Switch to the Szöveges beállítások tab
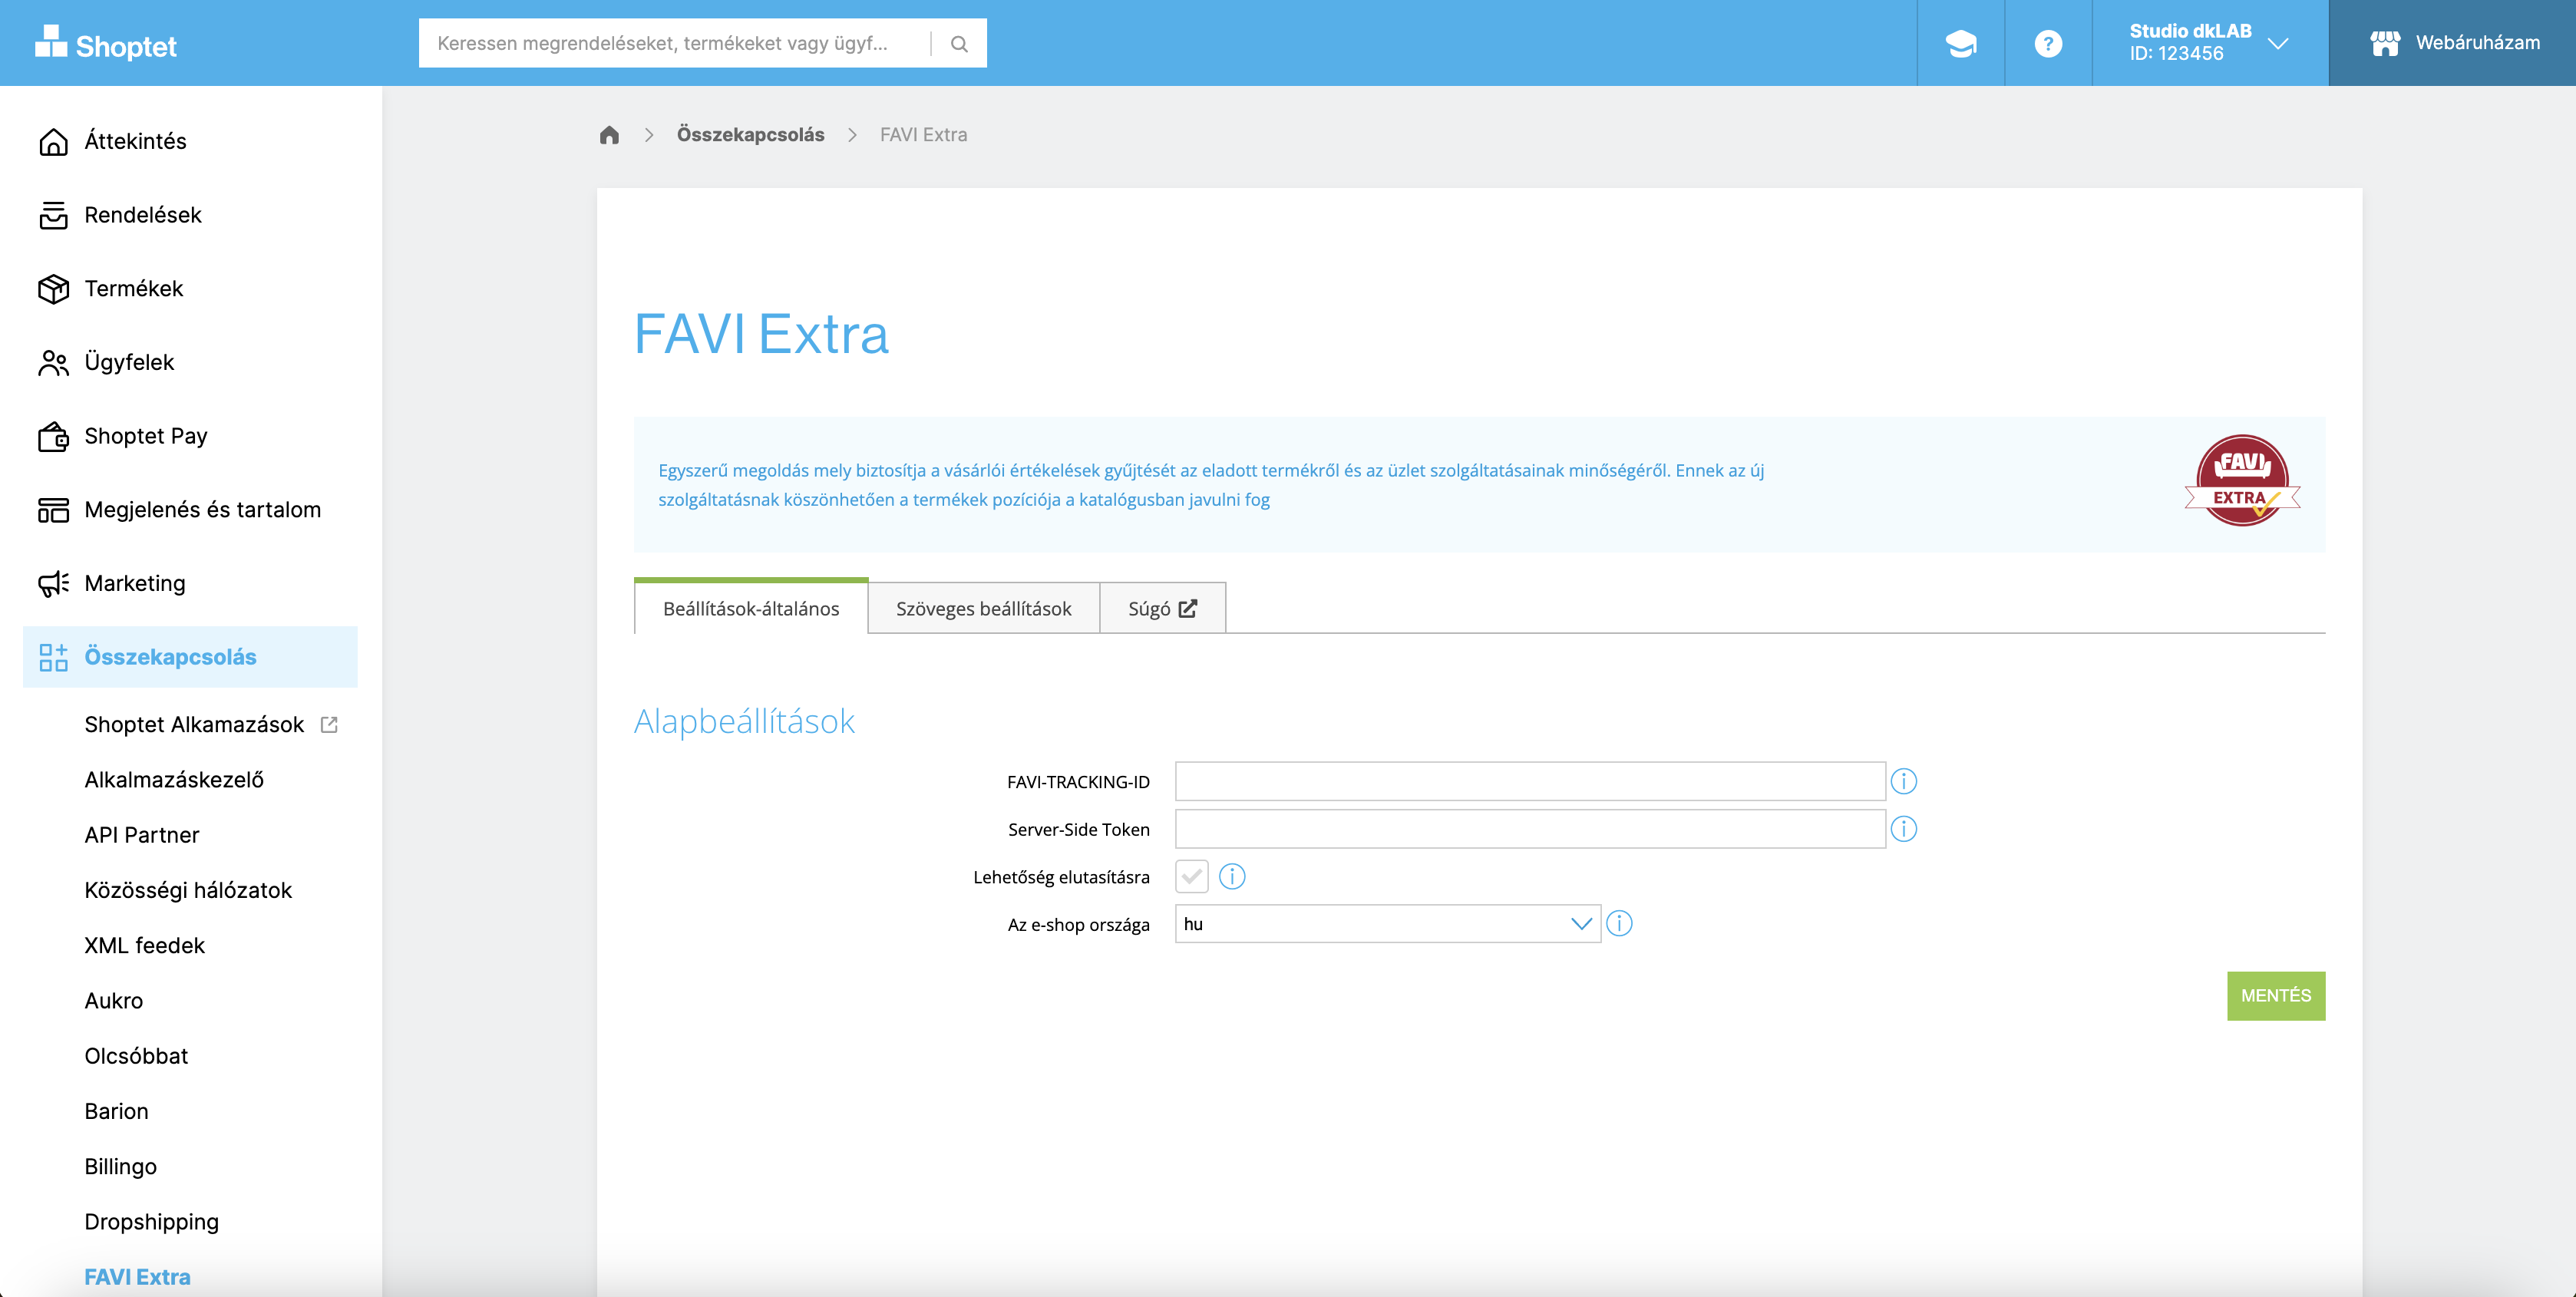 pyautogui.click(x=983, y=608)
